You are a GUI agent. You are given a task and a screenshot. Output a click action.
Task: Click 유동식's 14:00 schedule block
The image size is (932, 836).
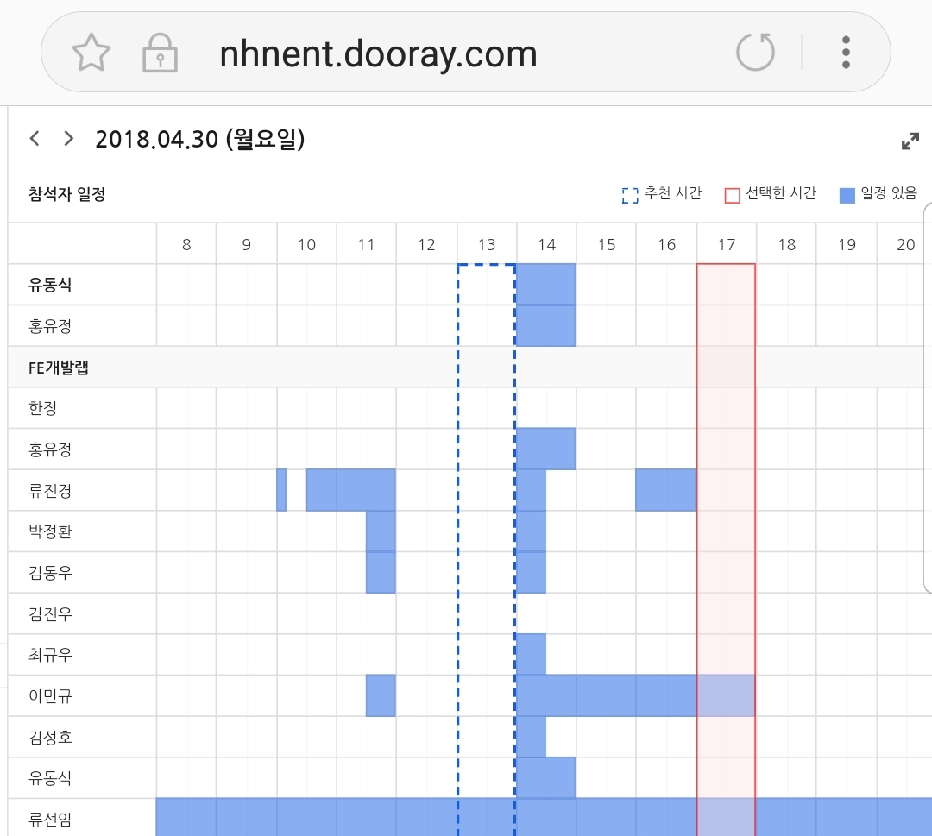click(545, 285)
